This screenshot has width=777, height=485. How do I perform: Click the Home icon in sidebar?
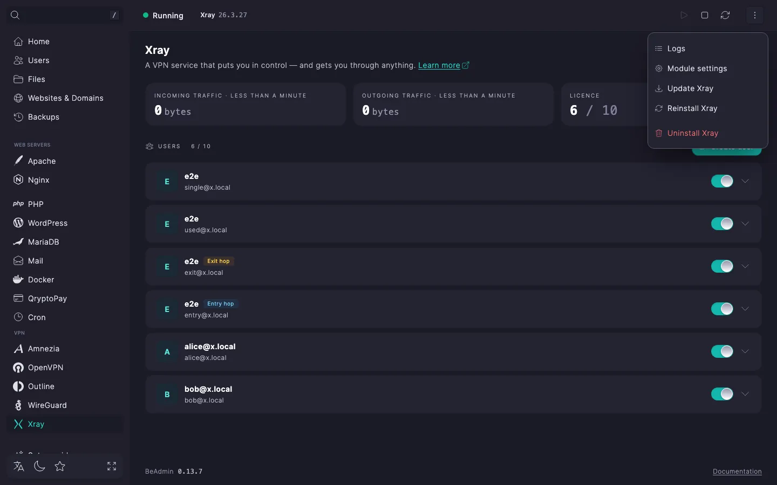[x=18, y=41]
